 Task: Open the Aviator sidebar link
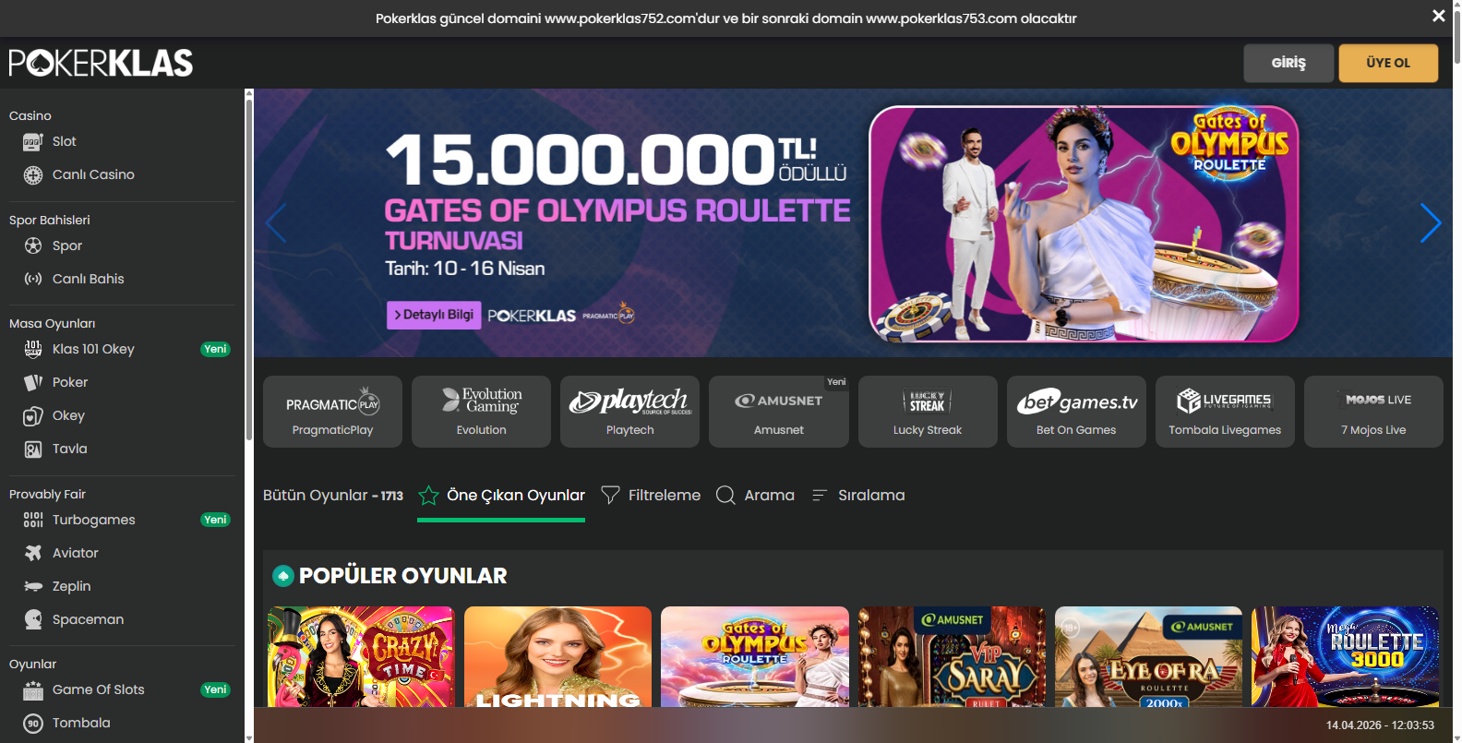76,553
